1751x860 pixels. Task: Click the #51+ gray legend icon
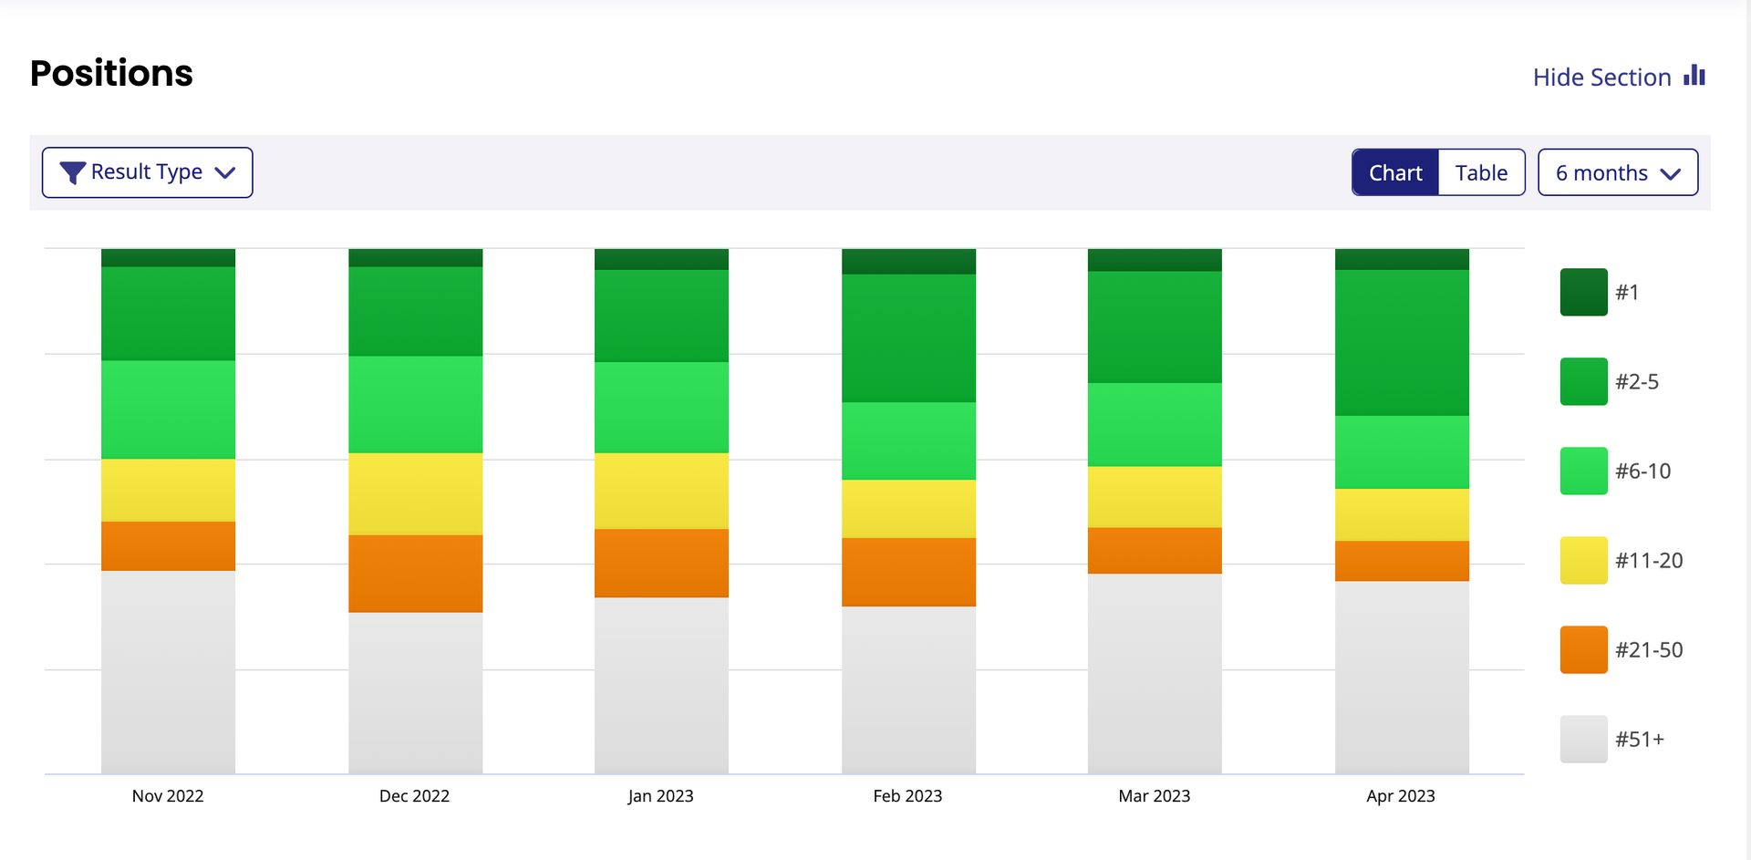1583,739
